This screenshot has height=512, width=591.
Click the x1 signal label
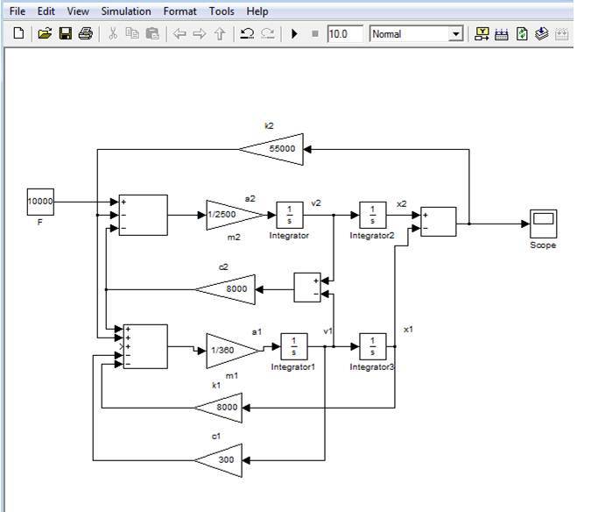tap(408, 330)
